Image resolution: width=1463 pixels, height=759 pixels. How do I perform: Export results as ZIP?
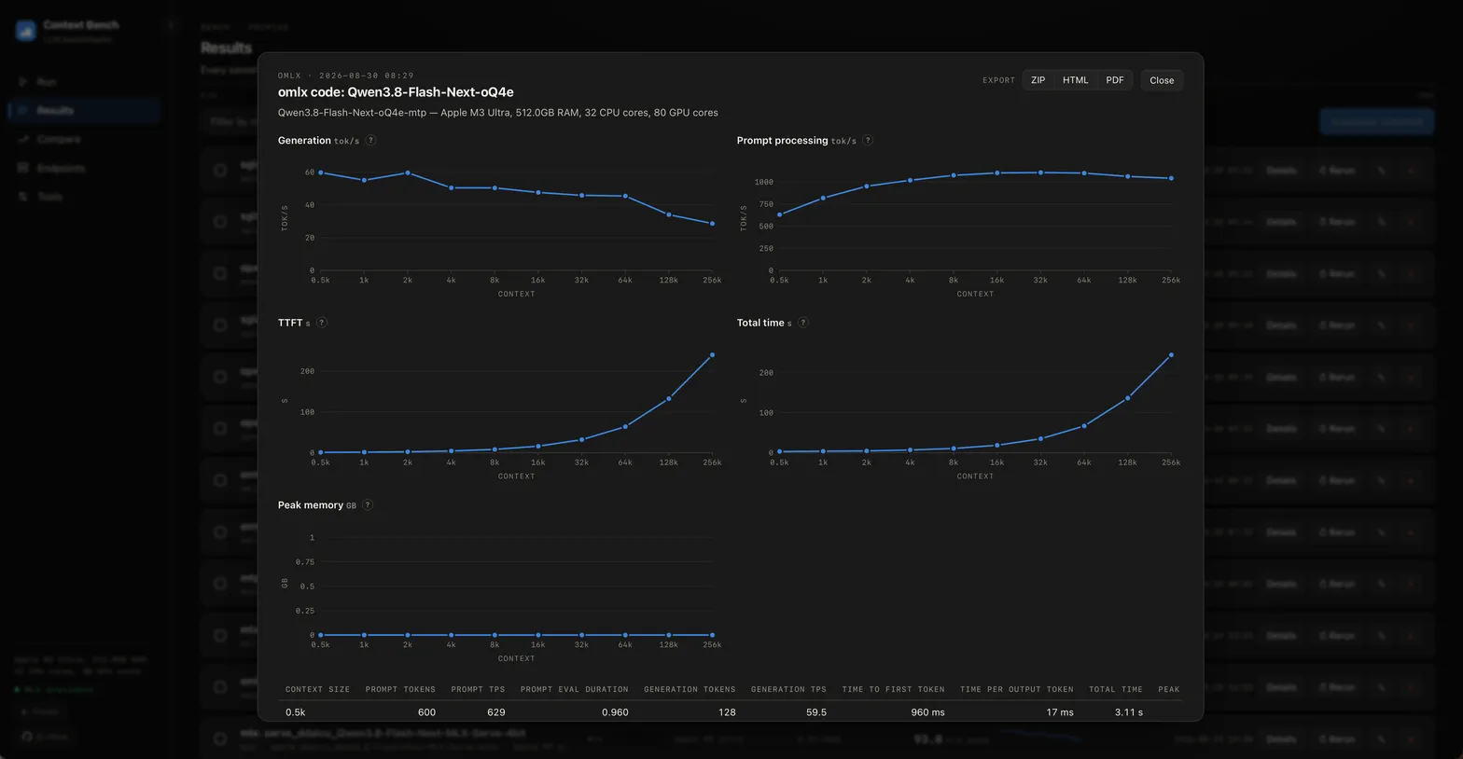[1038, 80]
